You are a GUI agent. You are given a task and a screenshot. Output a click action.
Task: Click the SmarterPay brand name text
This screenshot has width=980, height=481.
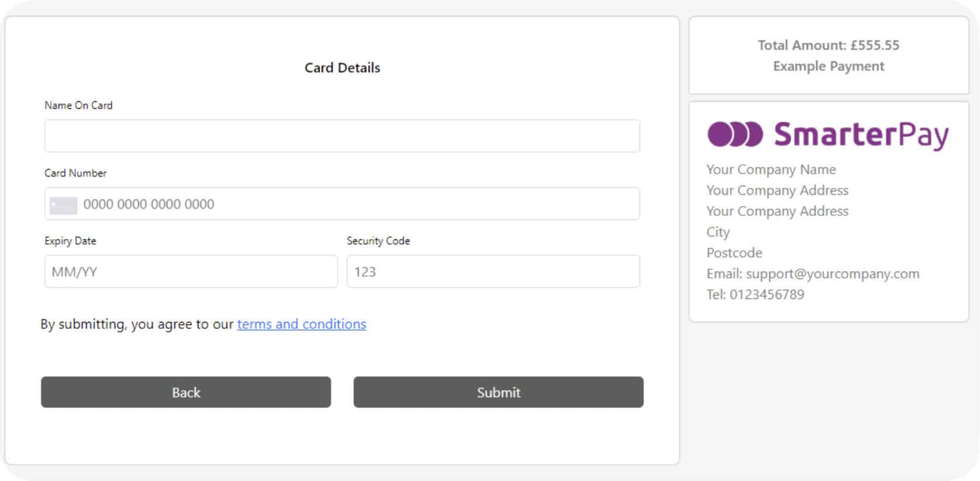pos(861,135)
